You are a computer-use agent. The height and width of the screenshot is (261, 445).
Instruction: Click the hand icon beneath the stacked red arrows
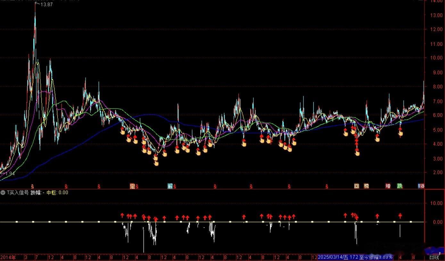357,153
